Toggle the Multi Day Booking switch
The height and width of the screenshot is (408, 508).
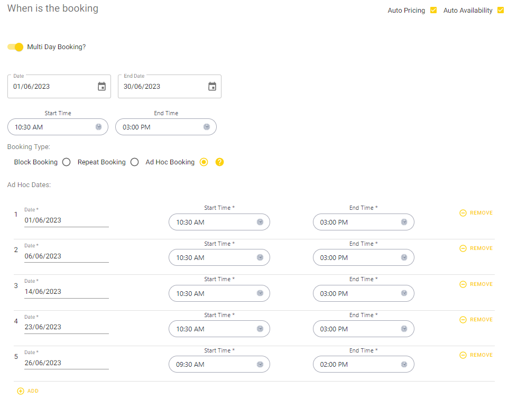[x=15, y=47]
